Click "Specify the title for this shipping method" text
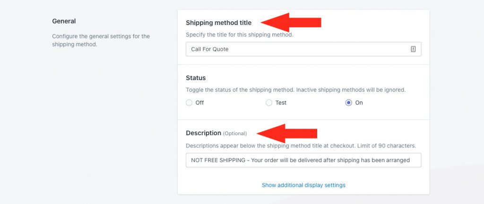This screenshot has width=484, height=204. [x=240, y=35]
